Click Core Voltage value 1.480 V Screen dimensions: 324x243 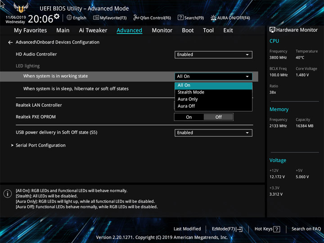[x=302, y=75]
